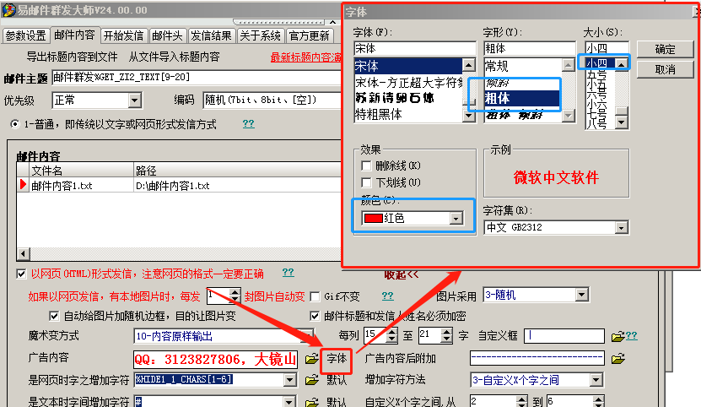Click the folder icon beside 自定义框 field
Screen dimensions: 701x407
617,336
